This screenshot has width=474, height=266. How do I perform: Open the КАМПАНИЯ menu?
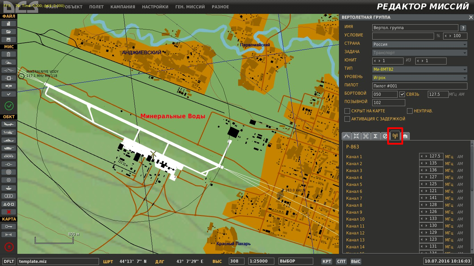[x=123, y=7]
